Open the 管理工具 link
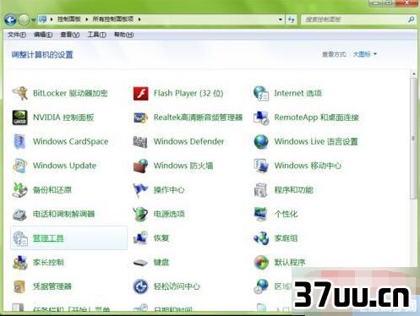 coord(48,238)
